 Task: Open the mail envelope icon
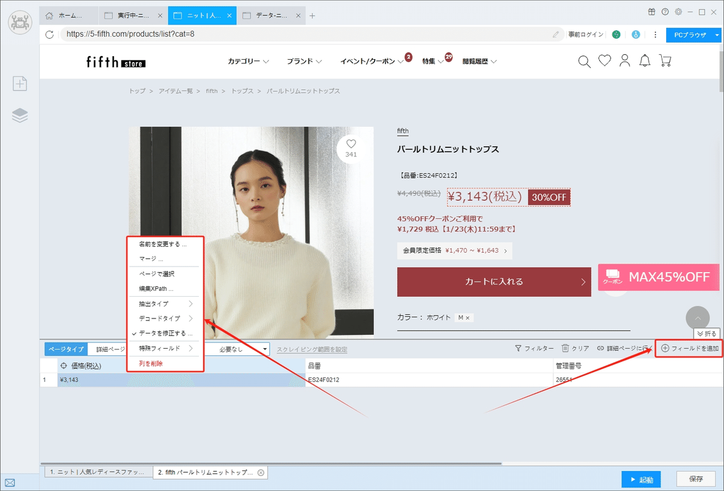pos(10,483)
